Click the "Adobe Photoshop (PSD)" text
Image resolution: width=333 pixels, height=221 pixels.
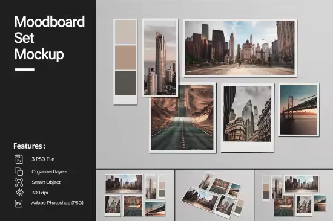[58, 203]
